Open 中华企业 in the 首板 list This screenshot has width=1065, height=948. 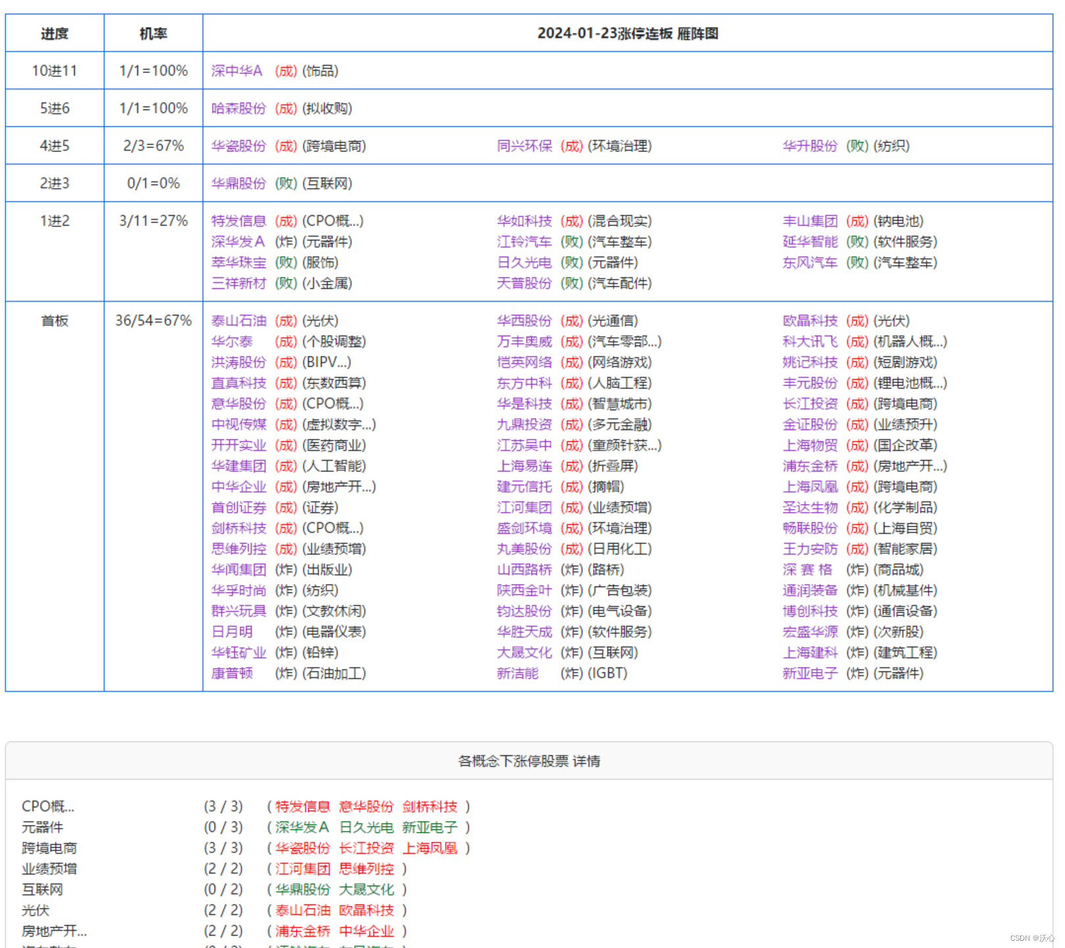click(x=239, y=487)
